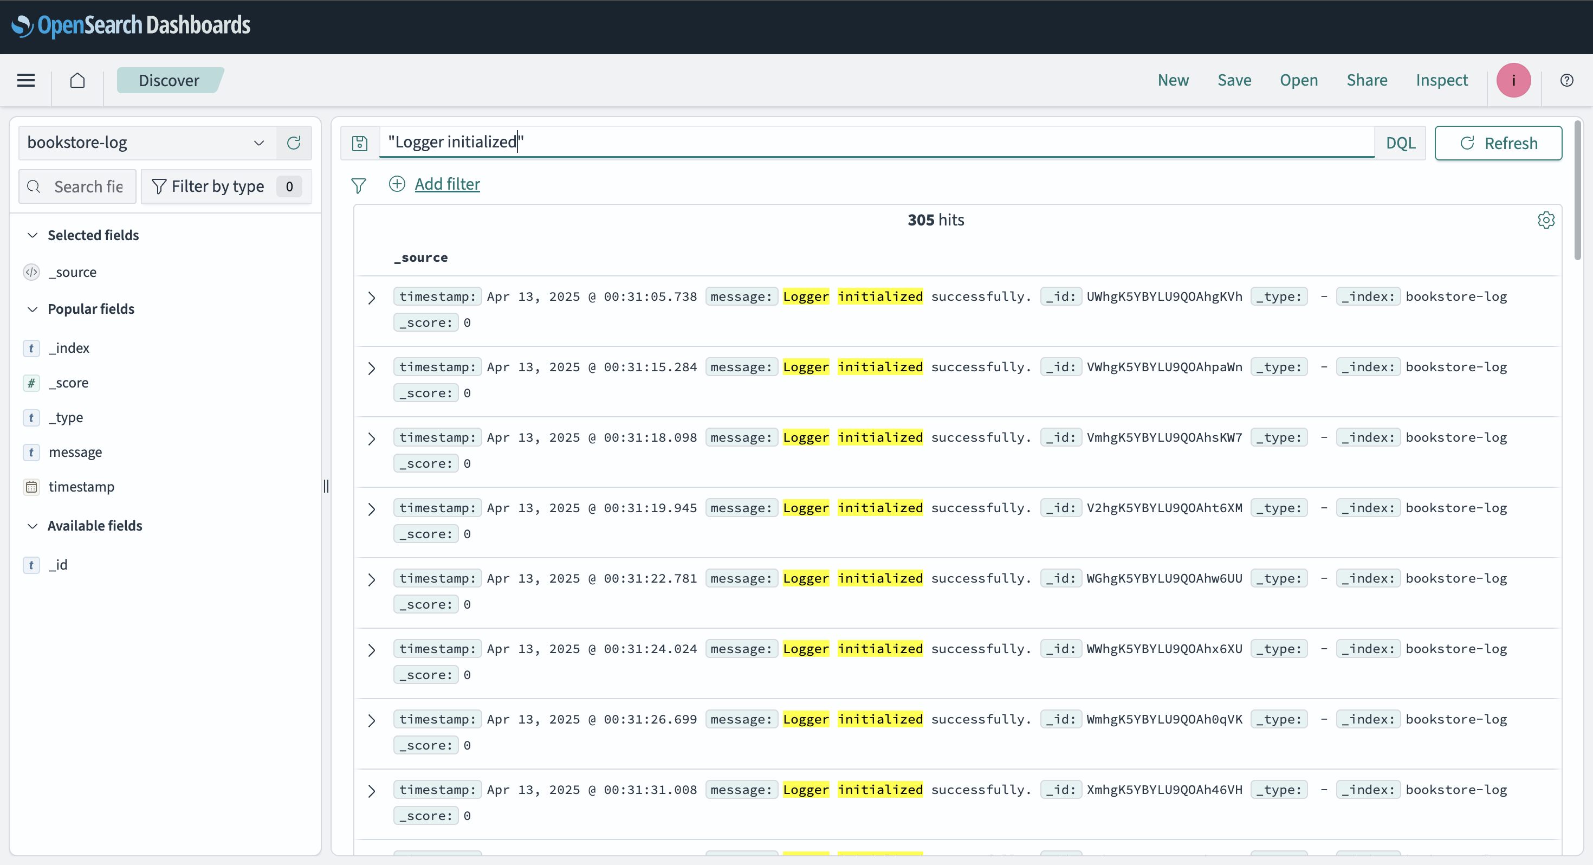Click the 305 hits count
This screenshot has width=1593, height=865.
click(936, 220)
